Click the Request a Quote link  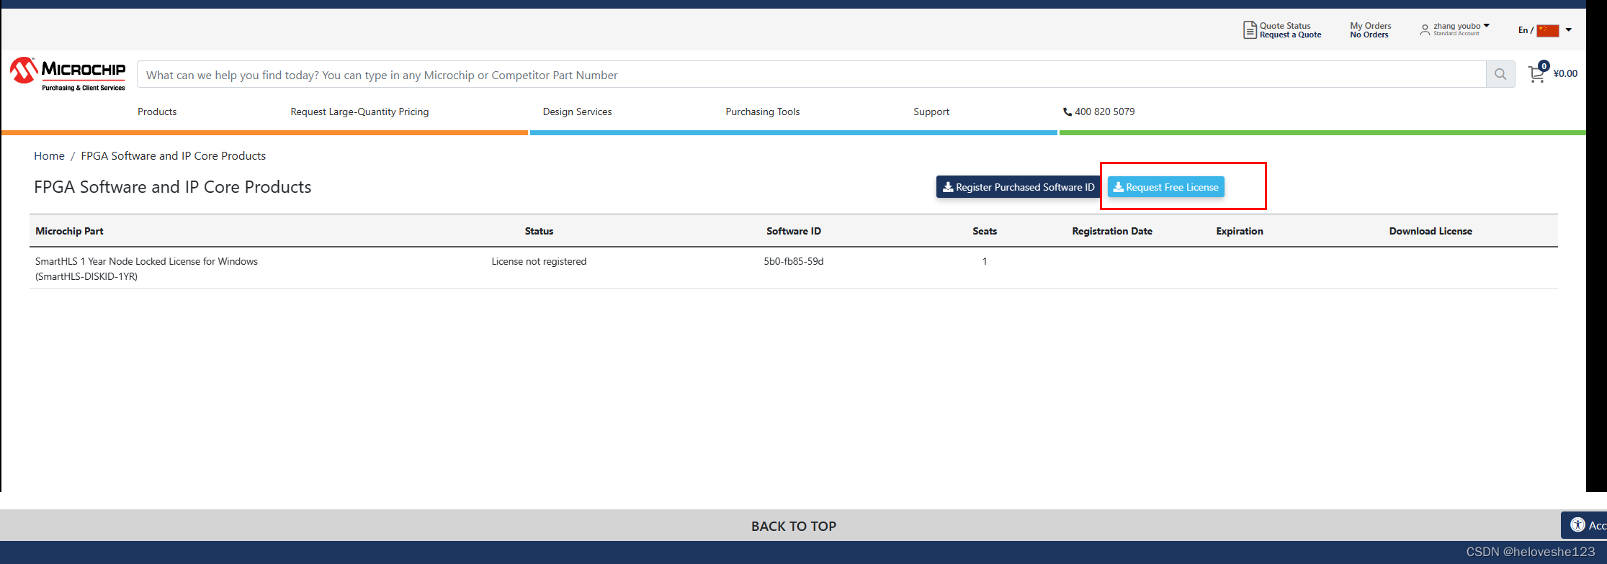(x=1290, y=35)
